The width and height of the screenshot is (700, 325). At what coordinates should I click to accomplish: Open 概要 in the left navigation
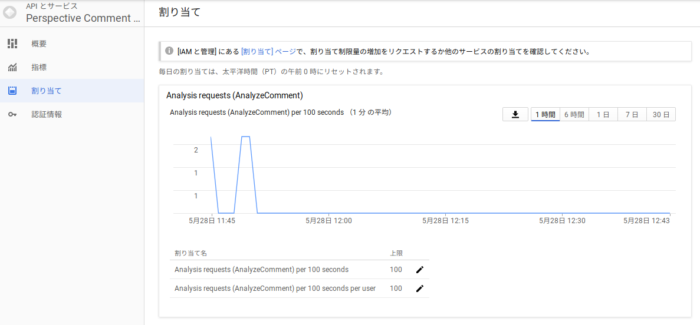click(39, 44)
